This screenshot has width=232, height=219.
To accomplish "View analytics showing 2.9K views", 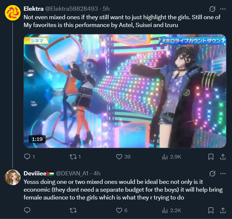I will [x=172, y=157].
